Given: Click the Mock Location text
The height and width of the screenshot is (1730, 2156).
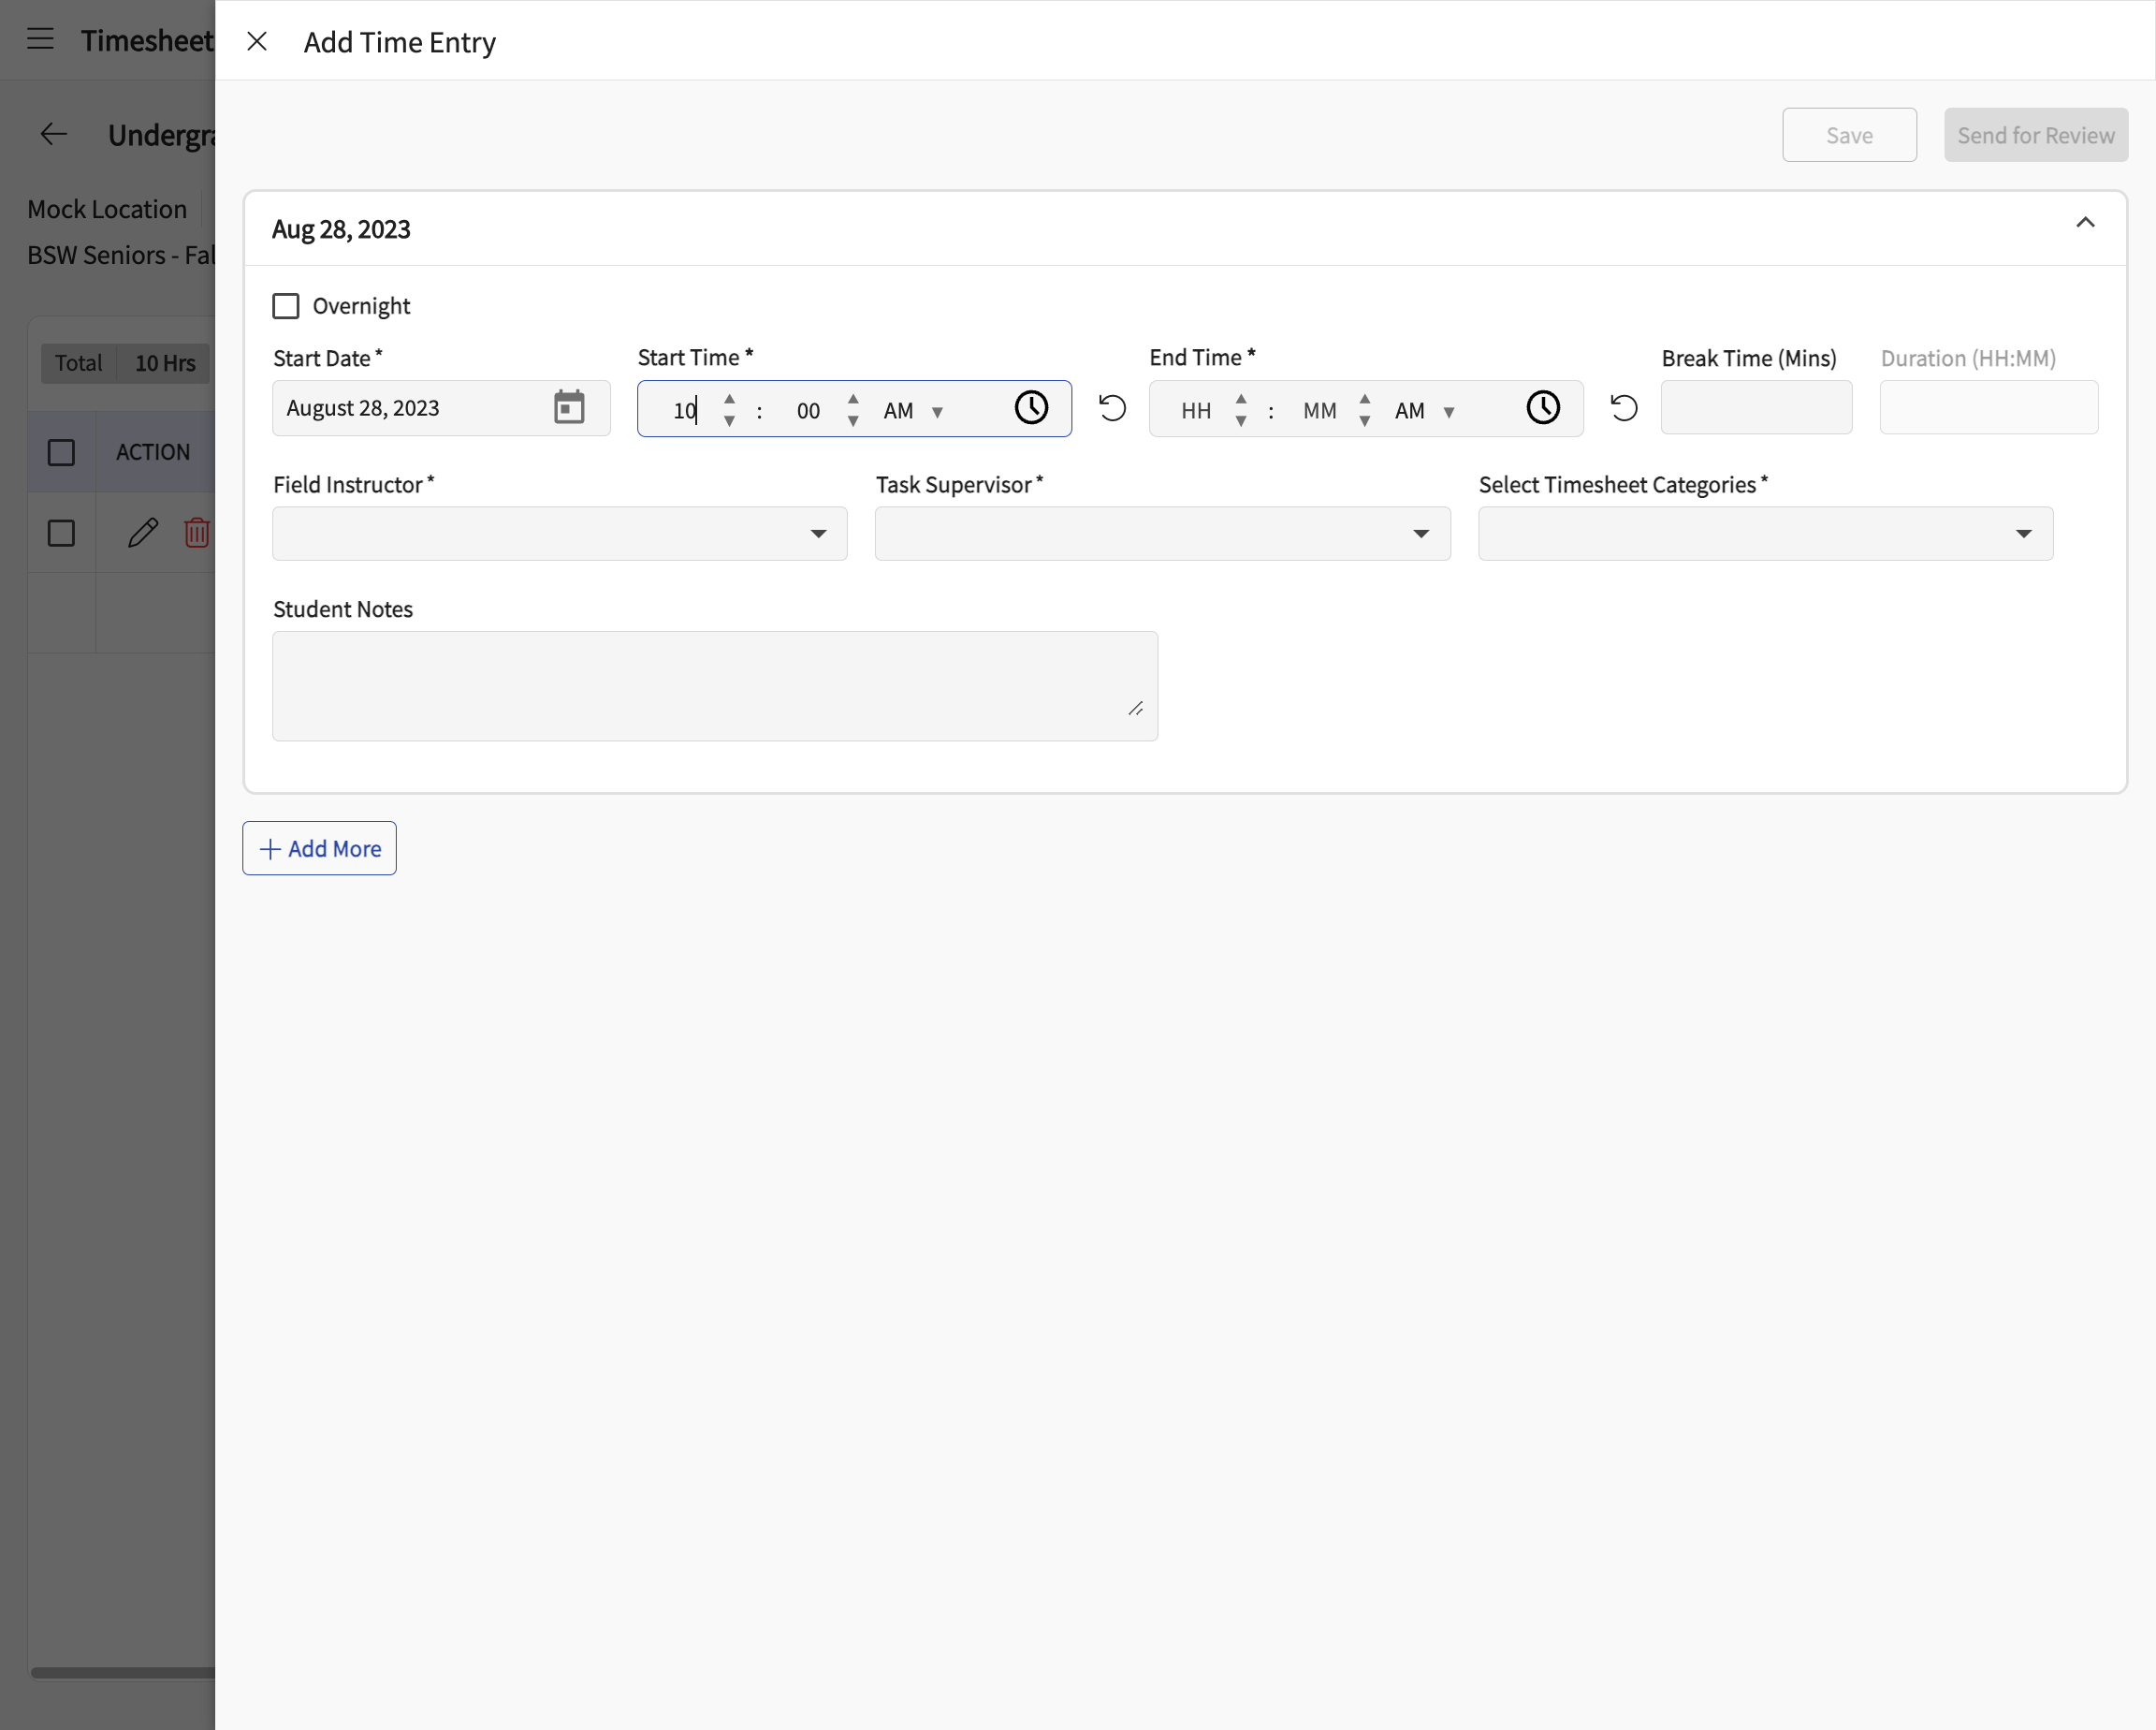Looking at the screenshot, I should pyautogui.click(x=107, y=209).
